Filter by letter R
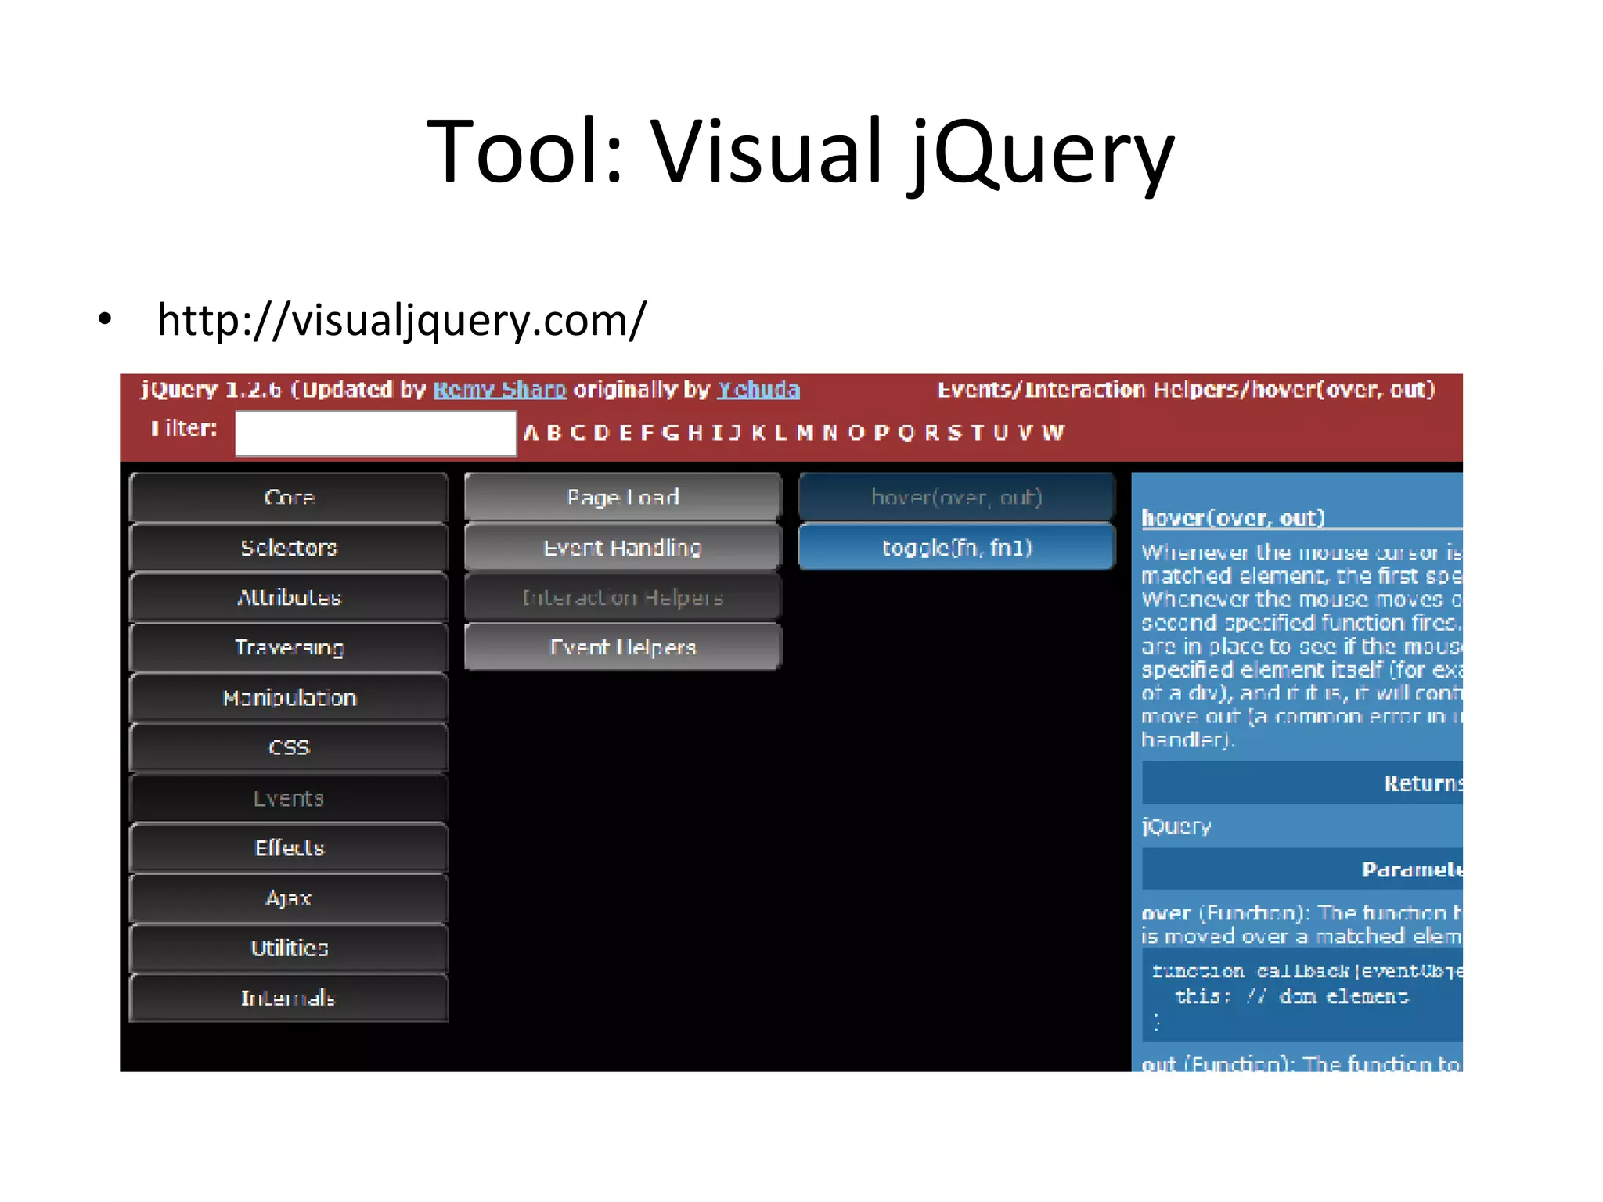This screenshot has width=1603, height=1202. coord(931,433)
